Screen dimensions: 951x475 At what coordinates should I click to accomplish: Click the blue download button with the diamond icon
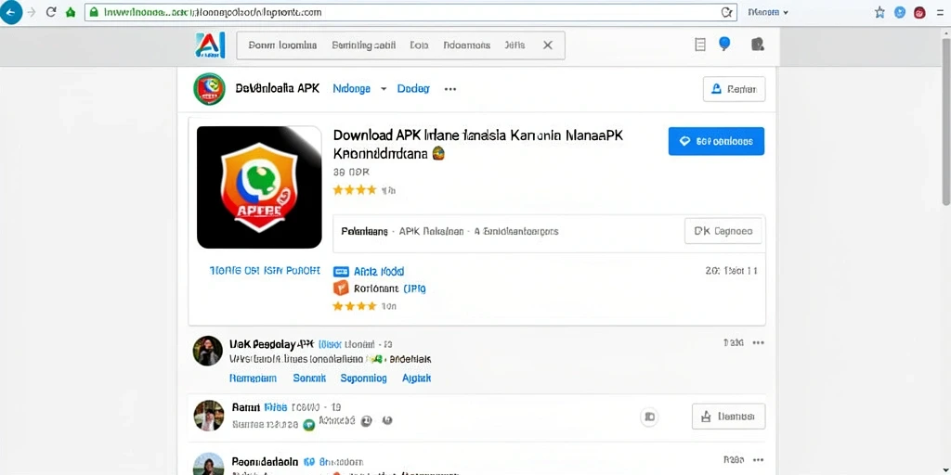pos(716,141)
